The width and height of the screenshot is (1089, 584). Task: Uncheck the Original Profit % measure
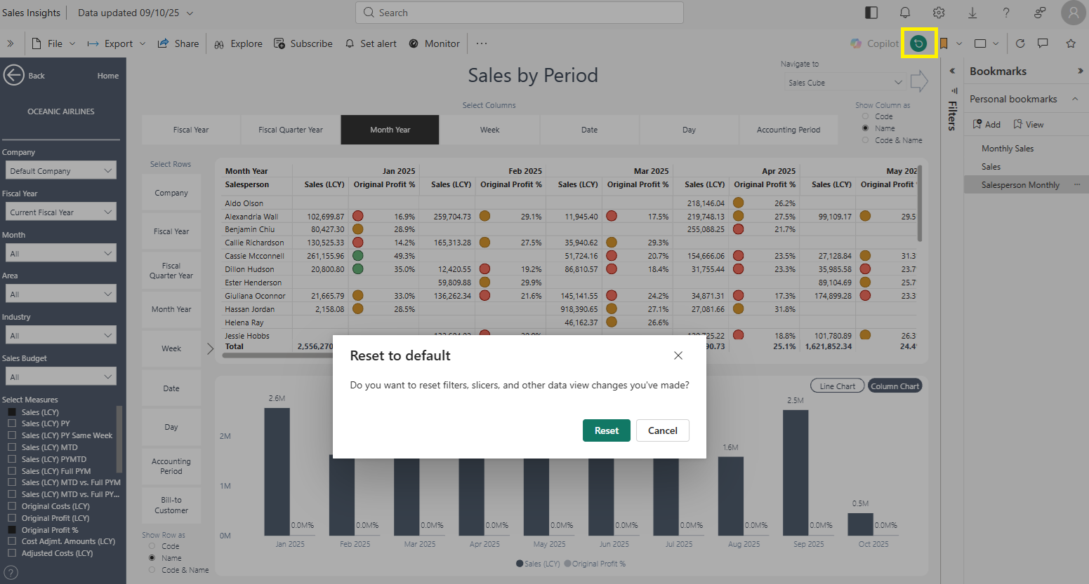(x=12, y=530)
